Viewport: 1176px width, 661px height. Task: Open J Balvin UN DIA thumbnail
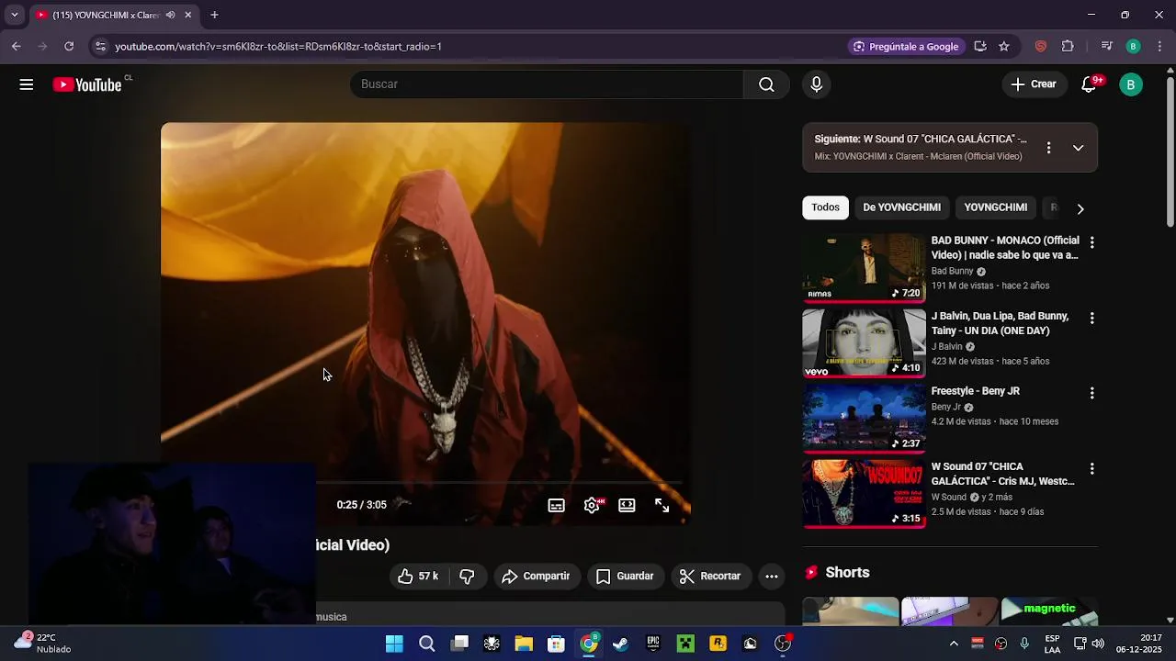pyautogui.click(x=864, y=342)
